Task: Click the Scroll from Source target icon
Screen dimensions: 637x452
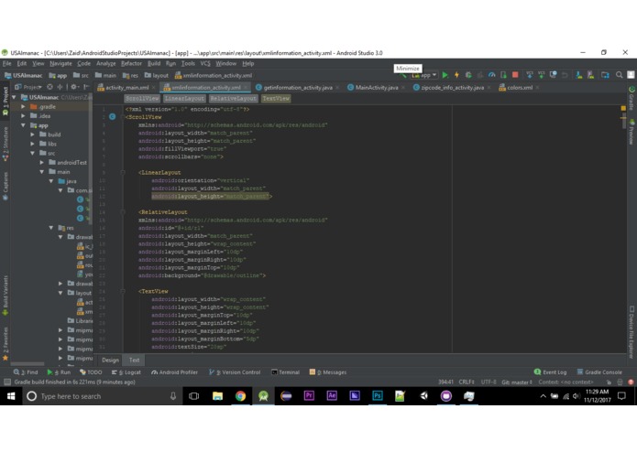Action: [x=50, y=87]
